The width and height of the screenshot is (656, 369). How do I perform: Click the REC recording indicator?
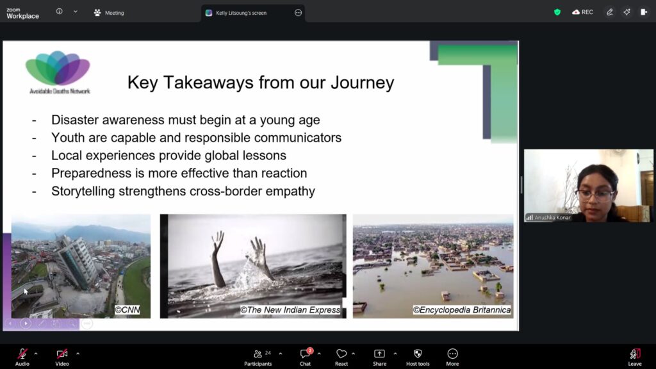pyautogui.click(x=582, y=12)
